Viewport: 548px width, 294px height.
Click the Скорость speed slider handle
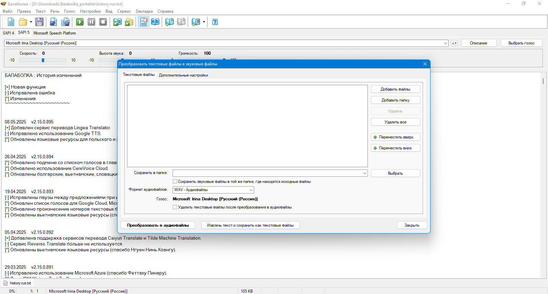click(x=43, y=60)
